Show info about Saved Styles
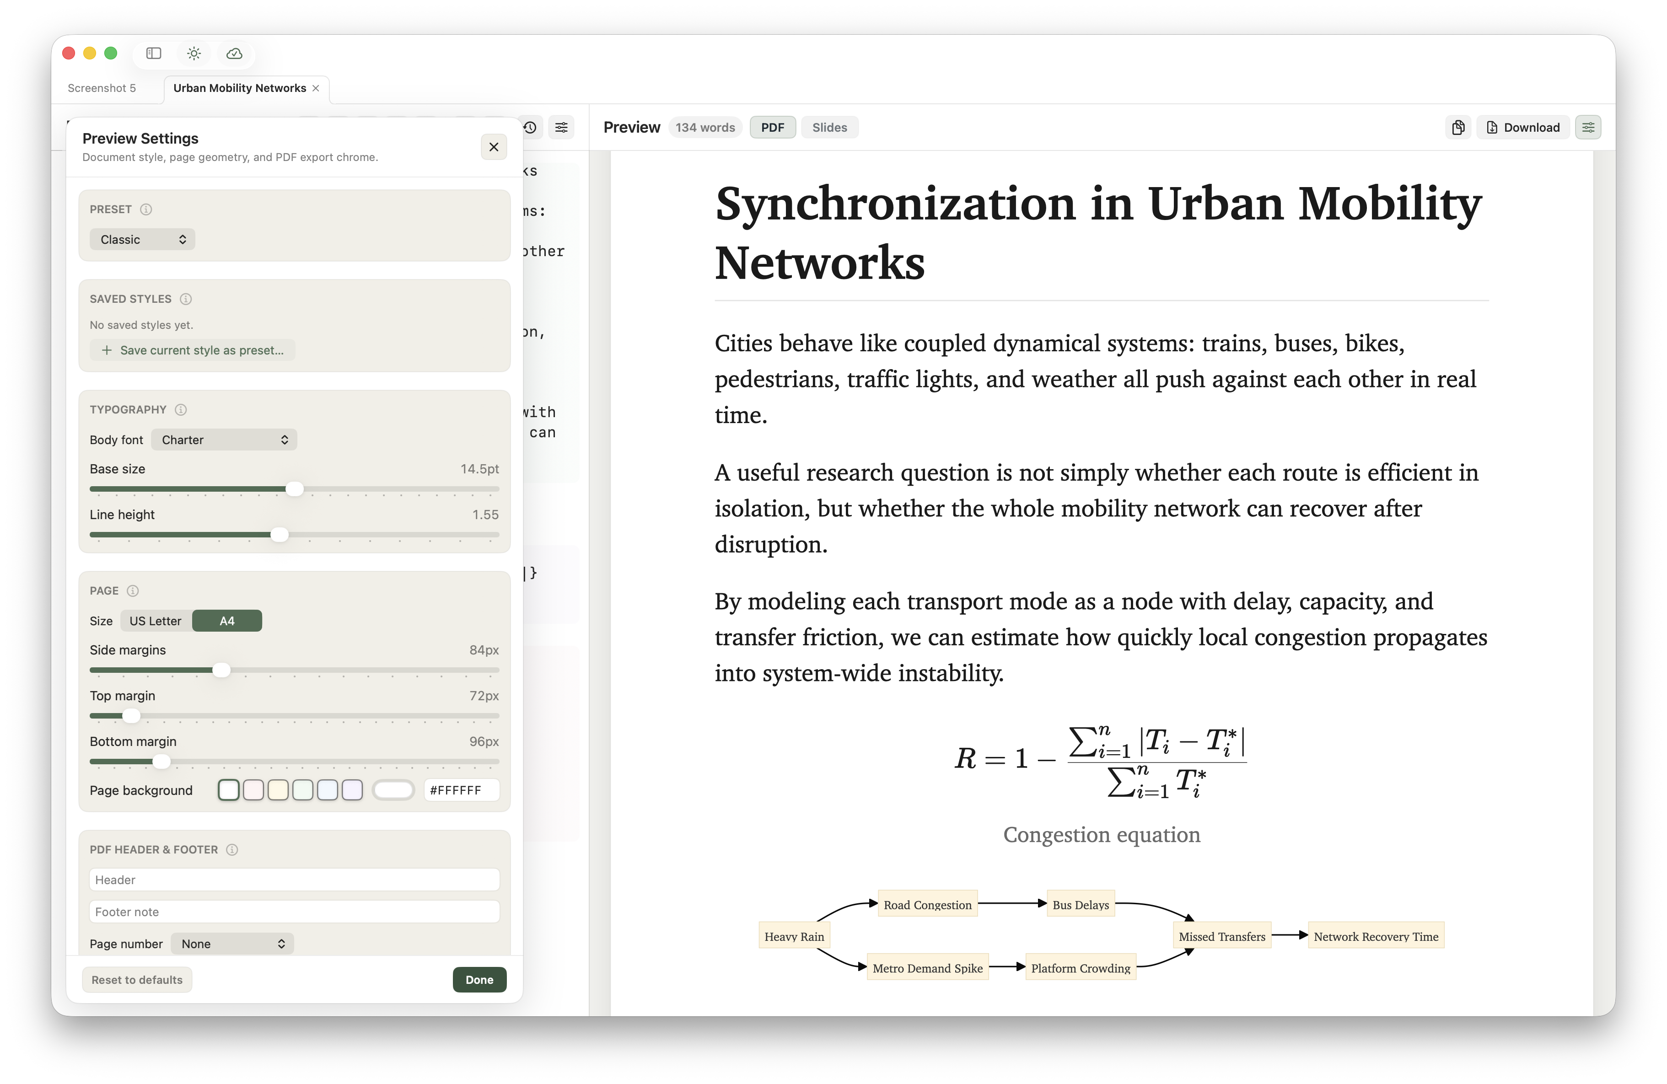The height and width of the screenshot is (1084, 1667). (186, 299)
